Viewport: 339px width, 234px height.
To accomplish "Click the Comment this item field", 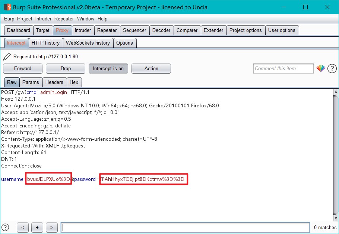I will pos(283,68).
